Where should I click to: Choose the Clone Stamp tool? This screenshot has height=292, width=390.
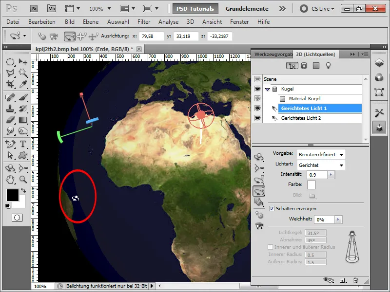pos(10,109)
